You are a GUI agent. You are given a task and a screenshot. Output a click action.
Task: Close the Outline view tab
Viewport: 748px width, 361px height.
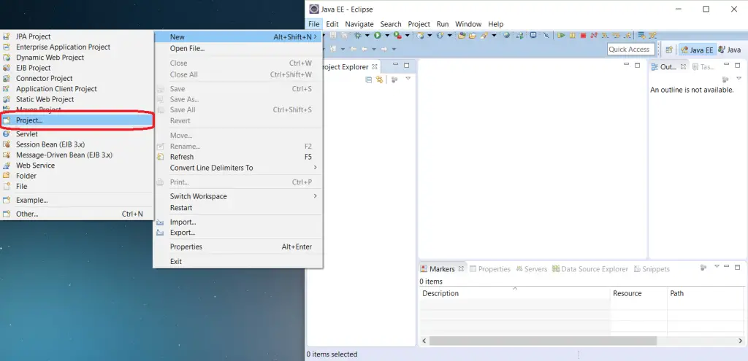point(683,66)
